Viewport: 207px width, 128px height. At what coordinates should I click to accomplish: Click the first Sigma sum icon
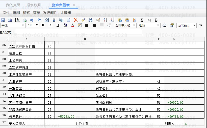[142, 20]
